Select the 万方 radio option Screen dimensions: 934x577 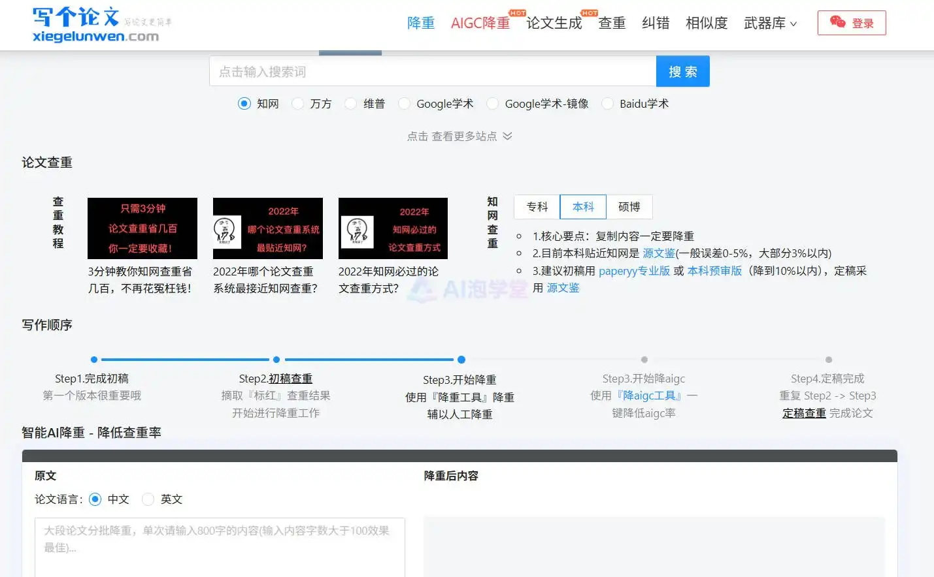(297, 103)
